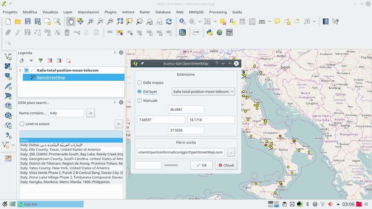This screenshot has height=209, width=372.
Task: Click the Add Vector Layer icon
Action: [8, 56]
